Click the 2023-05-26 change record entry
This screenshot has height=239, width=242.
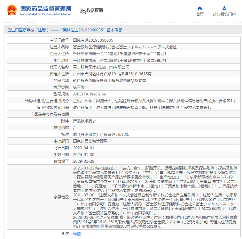(x=155, y=222)
